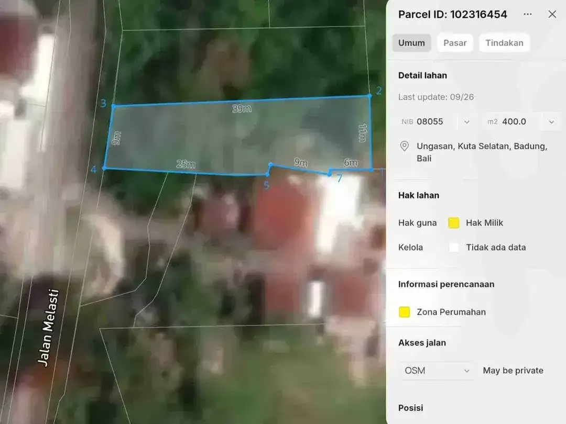This screenshot has width=566, height=424.
Task: Click the Hak Milik ownership label
Action: click(484, 223)
